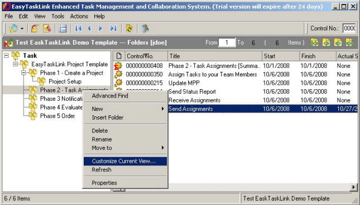Select the Send Status Report row title
360x205 pixels.
point(192,91)
